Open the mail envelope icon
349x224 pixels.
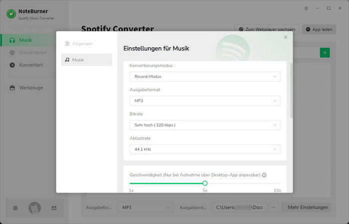[54, 208]
